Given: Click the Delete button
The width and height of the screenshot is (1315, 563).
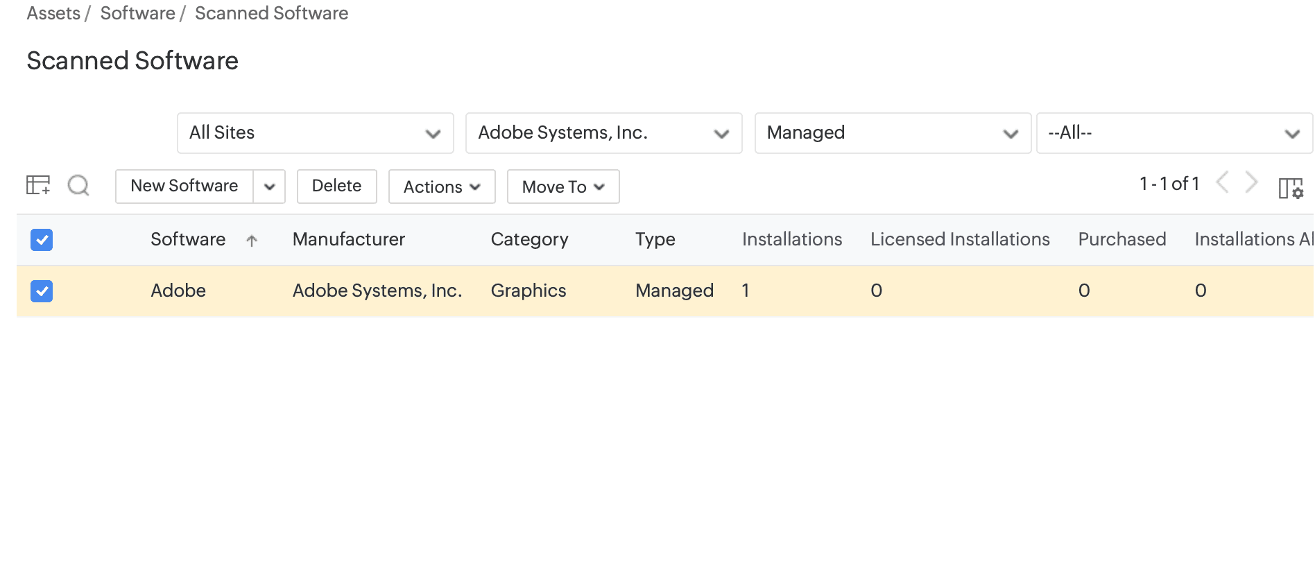Looking at the screenshot, I should click(336, 187).
